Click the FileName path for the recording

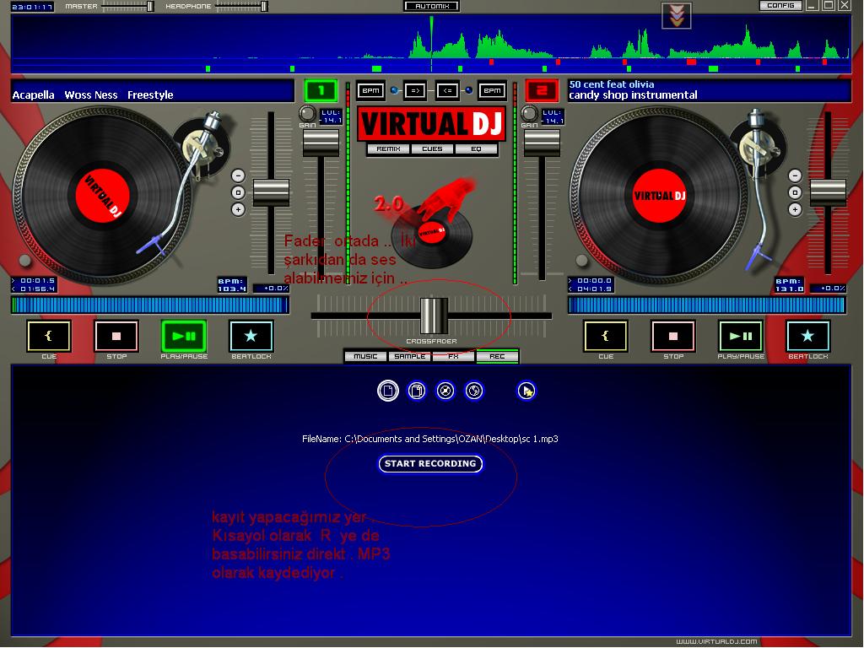coord(429,439)
